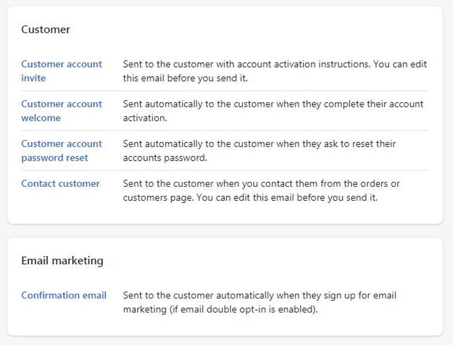Click the email marketing sign up description
Image resolution: width=453 pixels, height=345 pixels.
(x=259, y=295)
